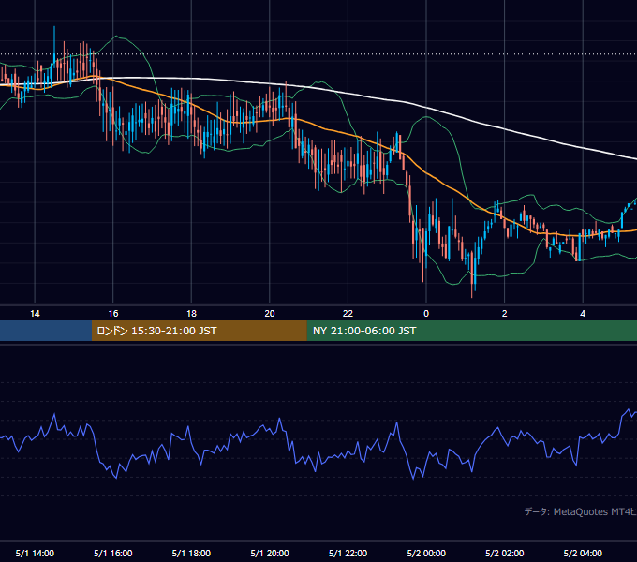The height and width of the screenshot is (562, 637).
Task: Click the 5/1 14:00 time label
Action: [x=35, y=553]
